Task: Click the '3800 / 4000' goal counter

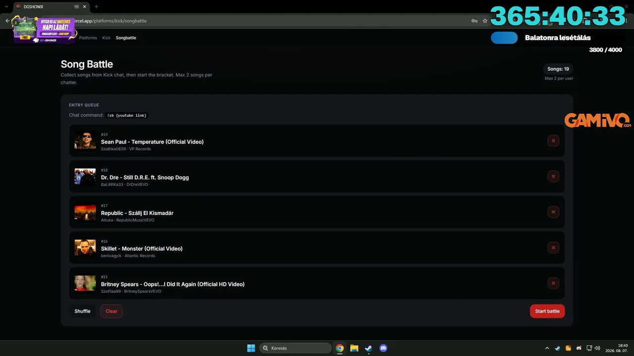Action: (x=605, y=50)
